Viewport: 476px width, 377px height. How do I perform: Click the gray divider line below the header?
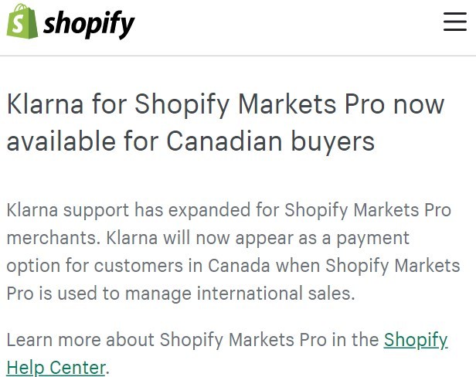[x=238, y=56]
